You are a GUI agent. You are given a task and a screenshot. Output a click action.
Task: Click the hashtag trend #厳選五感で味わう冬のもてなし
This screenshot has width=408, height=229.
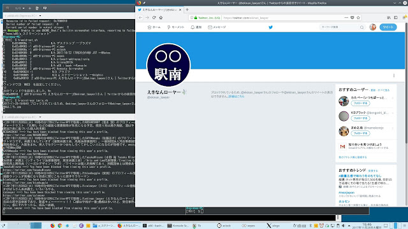click(360, 176)
